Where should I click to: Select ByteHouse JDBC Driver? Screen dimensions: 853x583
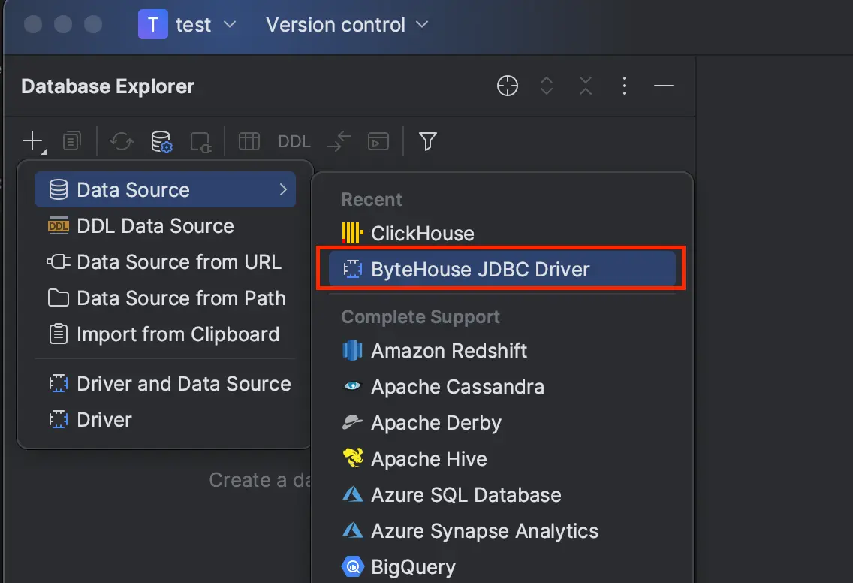point(502,270)
